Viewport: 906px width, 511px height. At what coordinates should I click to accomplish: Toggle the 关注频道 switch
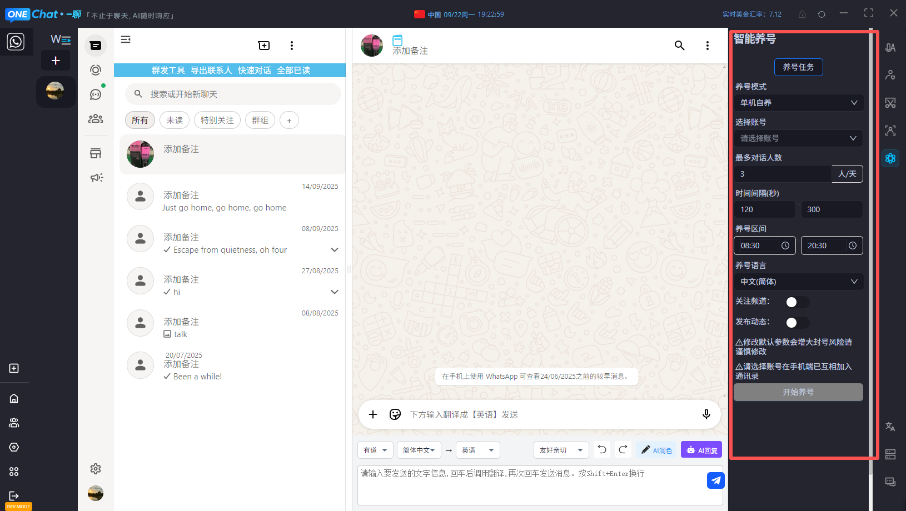[797, 302]
